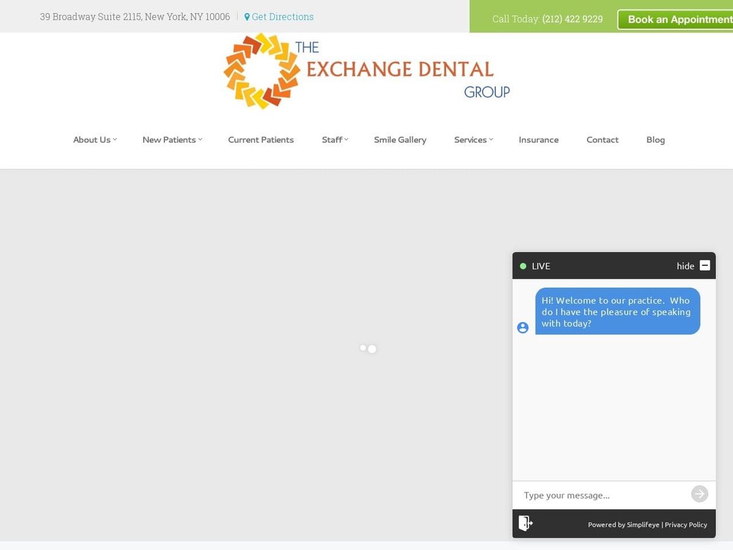Minimize chat using the minus icon
733x550 pixels.
coord(705,265)
